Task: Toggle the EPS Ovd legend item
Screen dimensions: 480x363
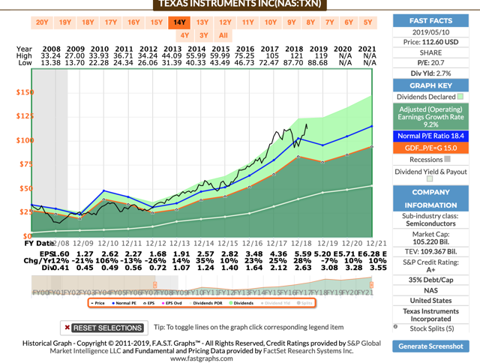Action: pos(172,303)
